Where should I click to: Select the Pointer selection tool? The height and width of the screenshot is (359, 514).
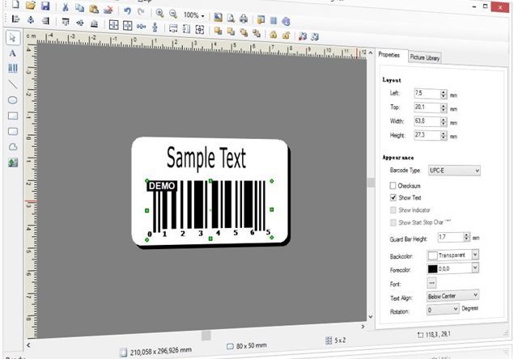13,38
